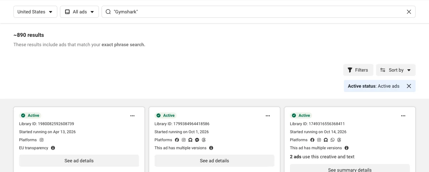Screen dimensions: 429x172
Task: See ad details for Library ID 1980082592608739
Action: [79, 161]
